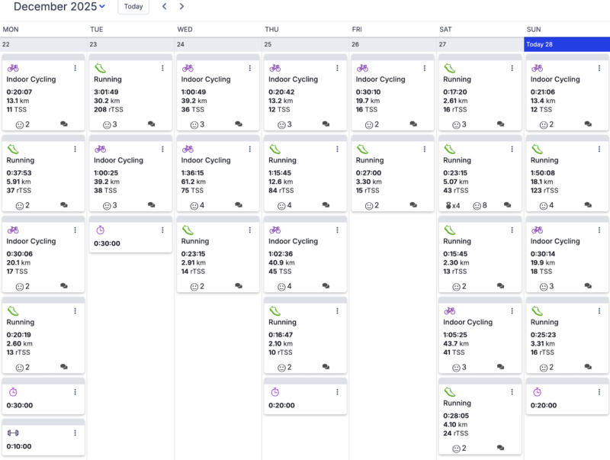The image size is (610, 460).
Task: Go to the previous week arrow
Action: pos(165,7)
